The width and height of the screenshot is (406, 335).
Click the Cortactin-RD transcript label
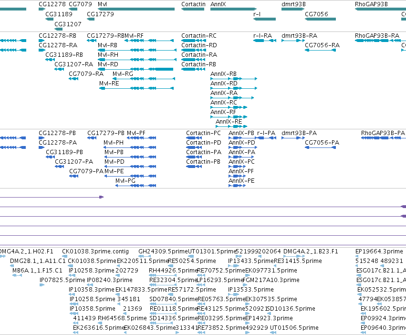click(199, 45)
